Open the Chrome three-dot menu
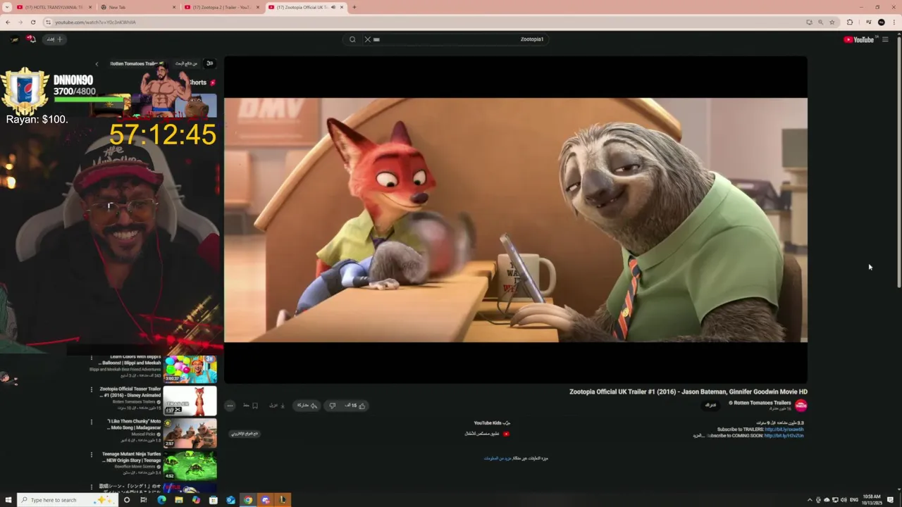Viewport: 902px width, 507px height. (895, 22)
